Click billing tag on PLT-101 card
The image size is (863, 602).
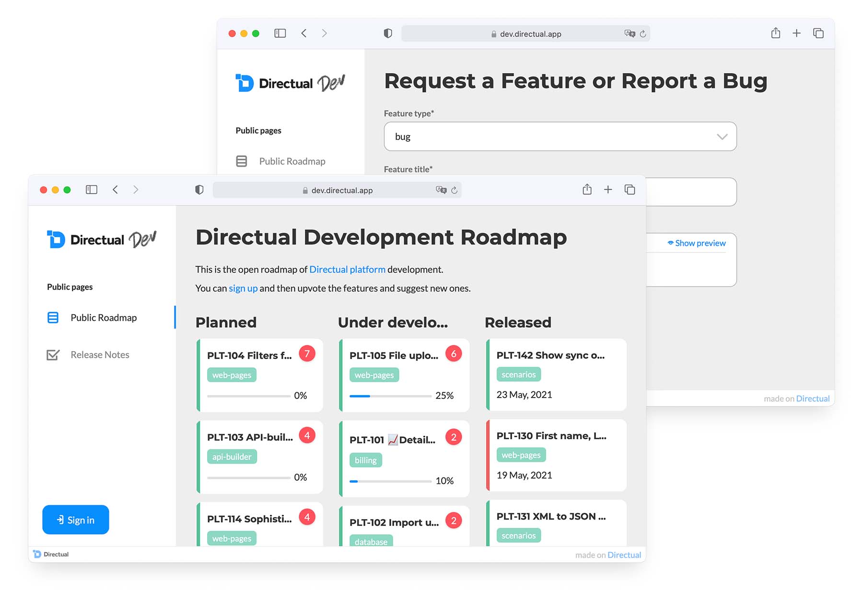coord(366,460)
